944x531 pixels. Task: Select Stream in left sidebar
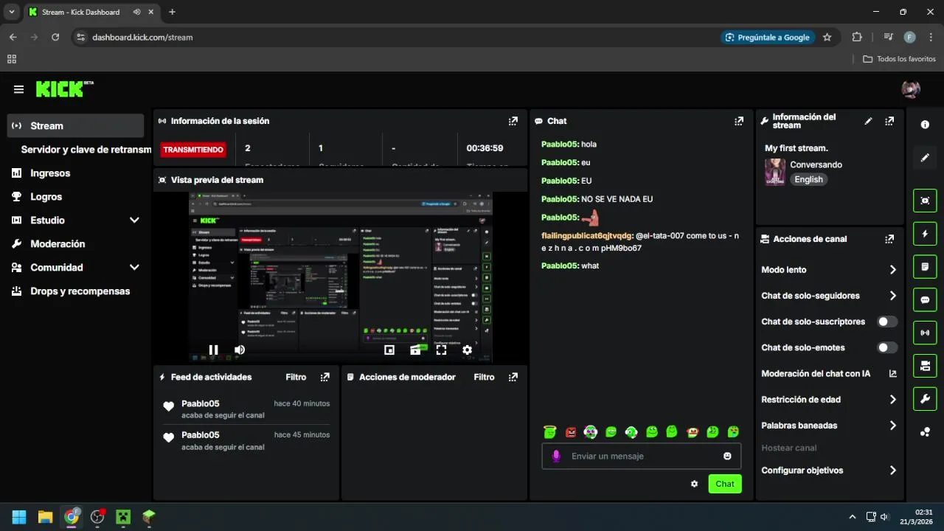75,125
